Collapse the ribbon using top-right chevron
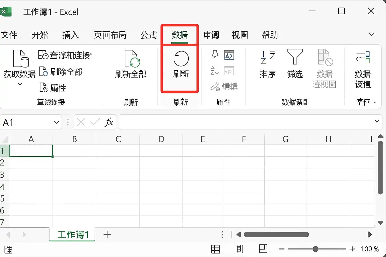Screen dimensions: 386x257 [371, 34]
